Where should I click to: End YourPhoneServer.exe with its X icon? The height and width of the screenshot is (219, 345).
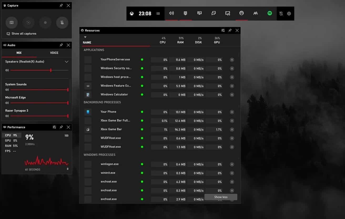232,60
